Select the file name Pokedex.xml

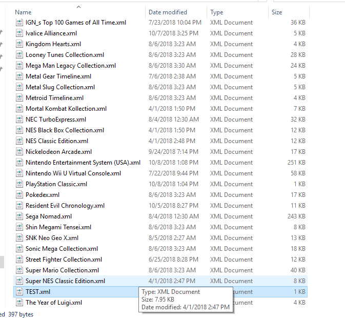point(43,195)
